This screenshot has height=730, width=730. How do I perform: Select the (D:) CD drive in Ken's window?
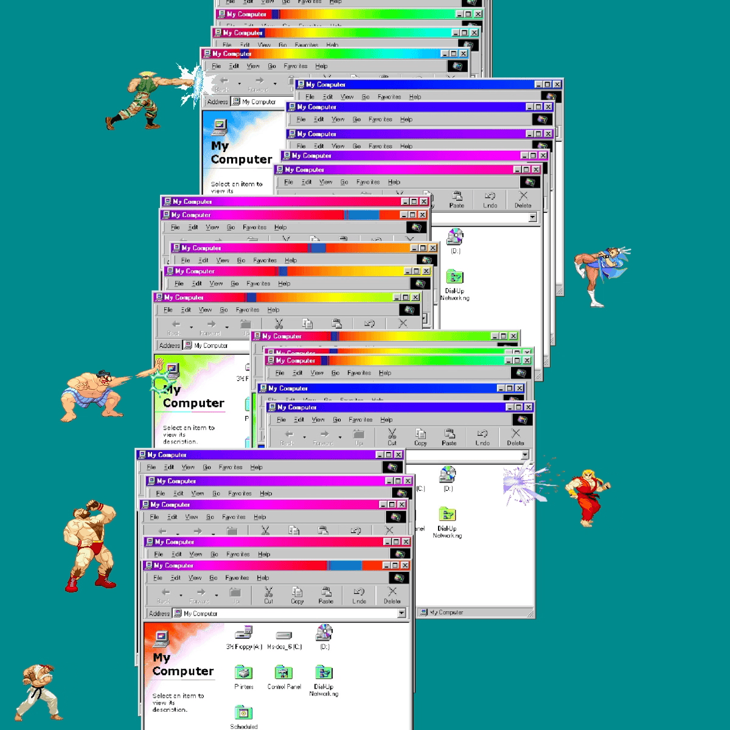pyautogui.click(x=448, y=479)
